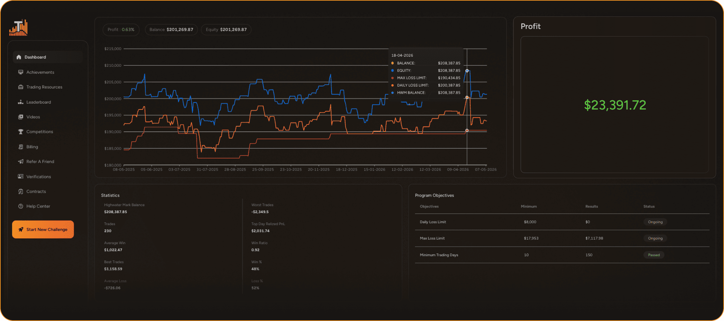Click the Top Day Realized PnL value $2,031.74
The image size is (724, 321).
click(x=260, y=231)
